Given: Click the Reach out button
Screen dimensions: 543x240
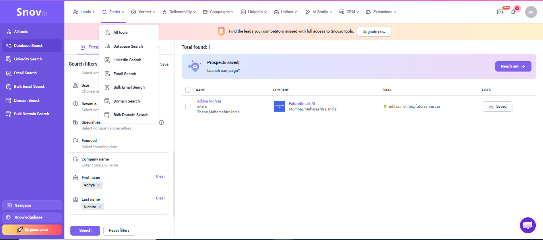Looking at the screenshot, I should pos(513,66).
